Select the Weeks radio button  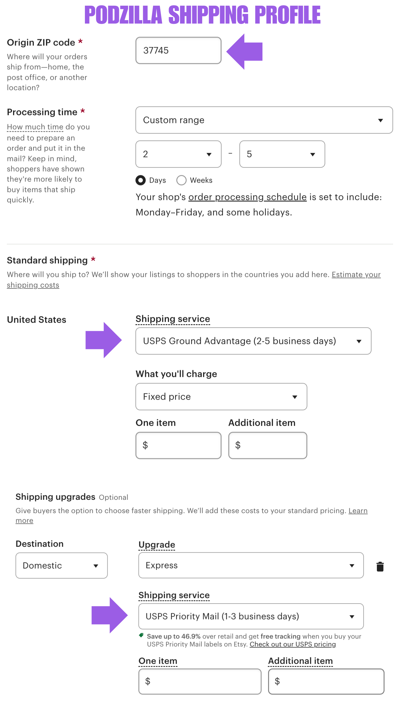[x=181, y=180]
